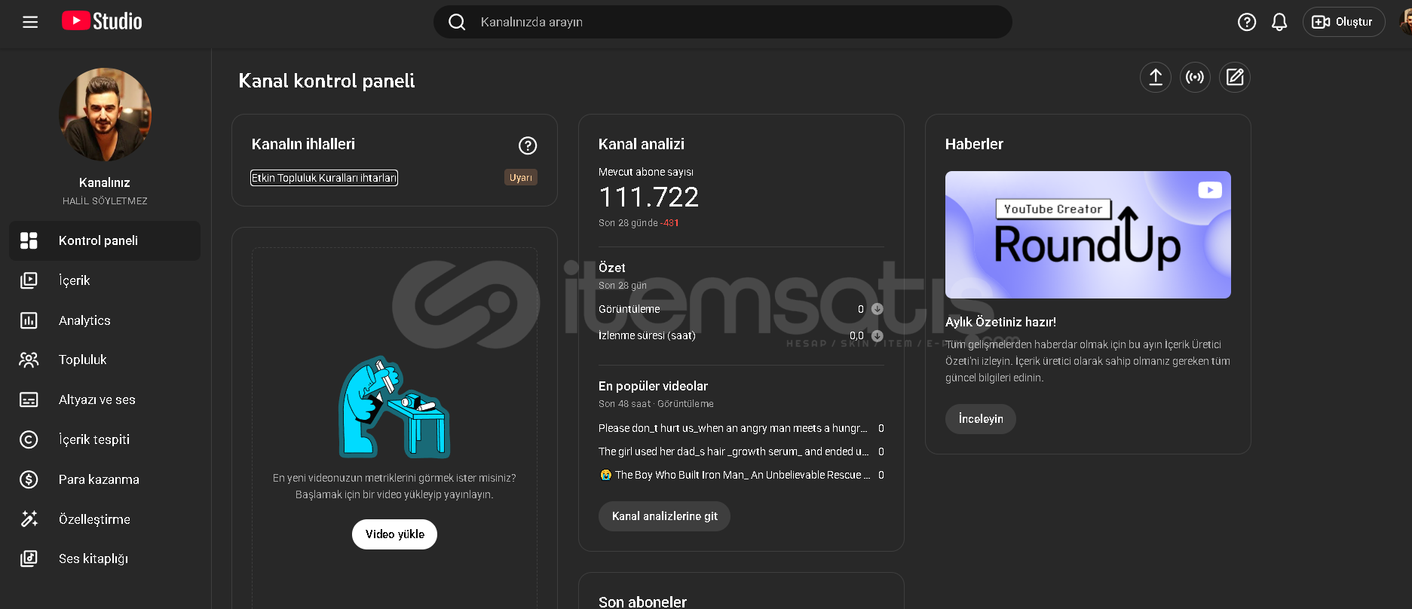Click the create post pencil icon

pyautogui.click(x=1235, y=77)
